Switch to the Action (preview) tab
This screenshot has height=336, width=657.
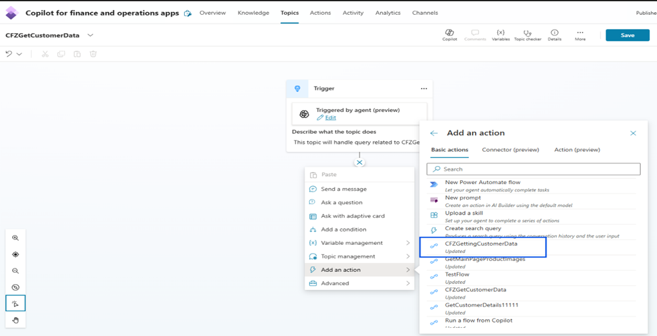point(577,150)
